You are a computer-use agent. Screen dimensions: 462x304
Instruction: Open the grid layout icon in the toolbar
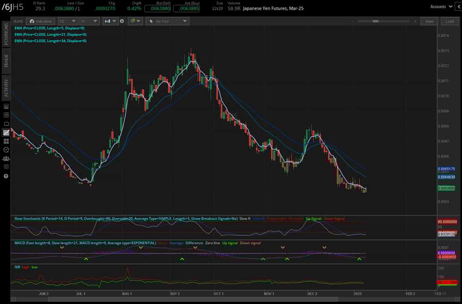133,21
